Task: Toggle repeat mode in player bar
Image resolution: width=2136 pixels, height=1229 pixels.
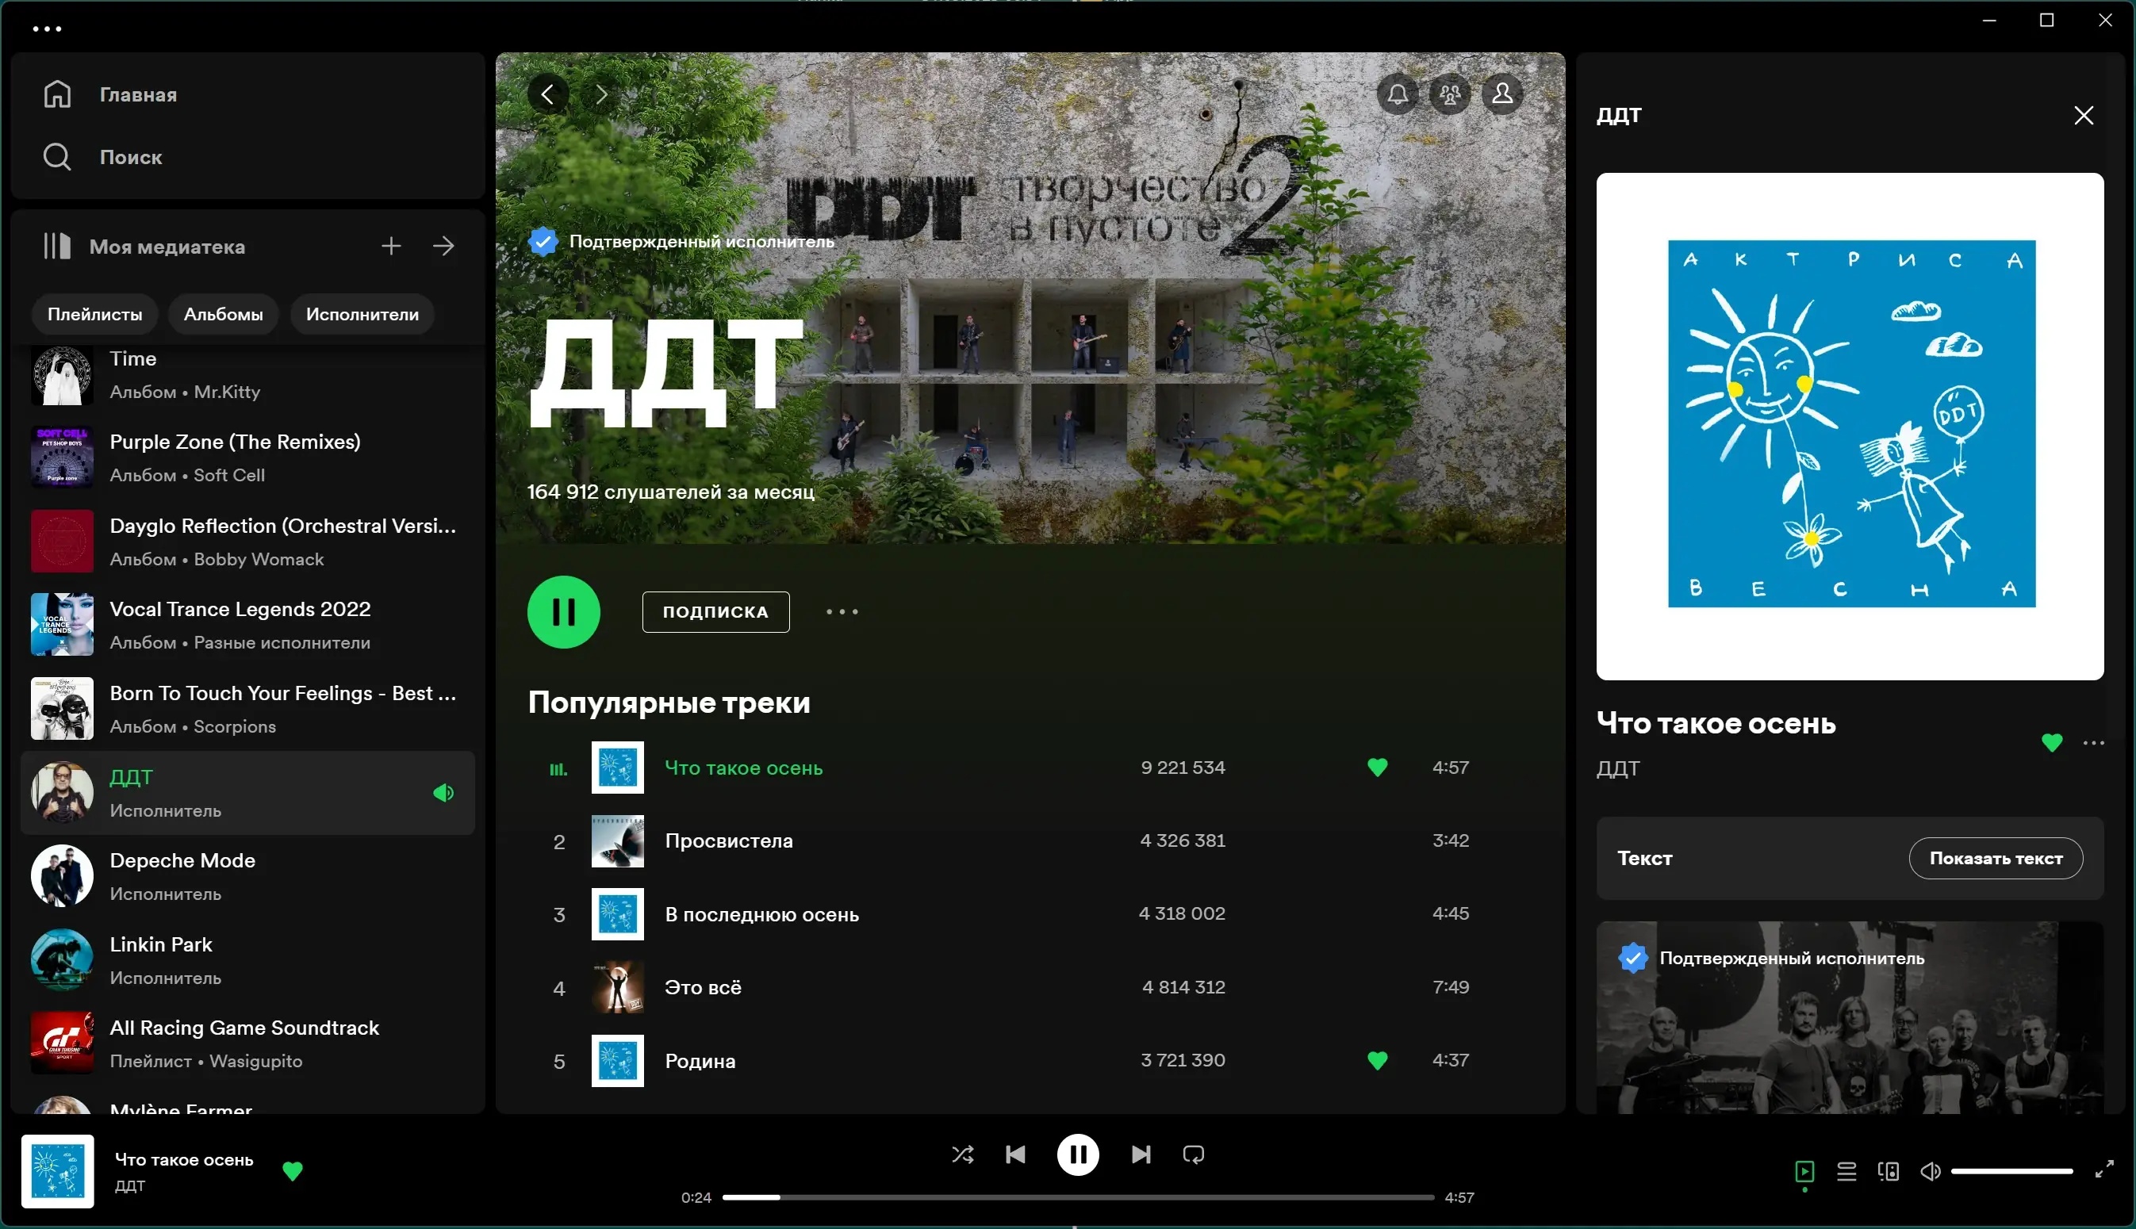Action: (1193, 1154)
